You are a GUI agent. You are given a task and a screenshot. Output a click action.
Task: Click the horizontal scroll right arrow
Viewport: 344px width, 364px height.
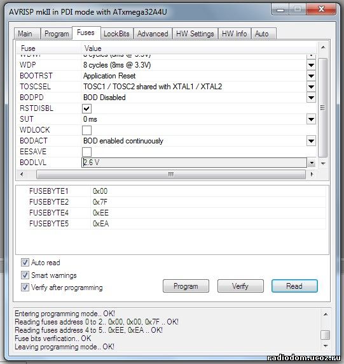[312, 174]
